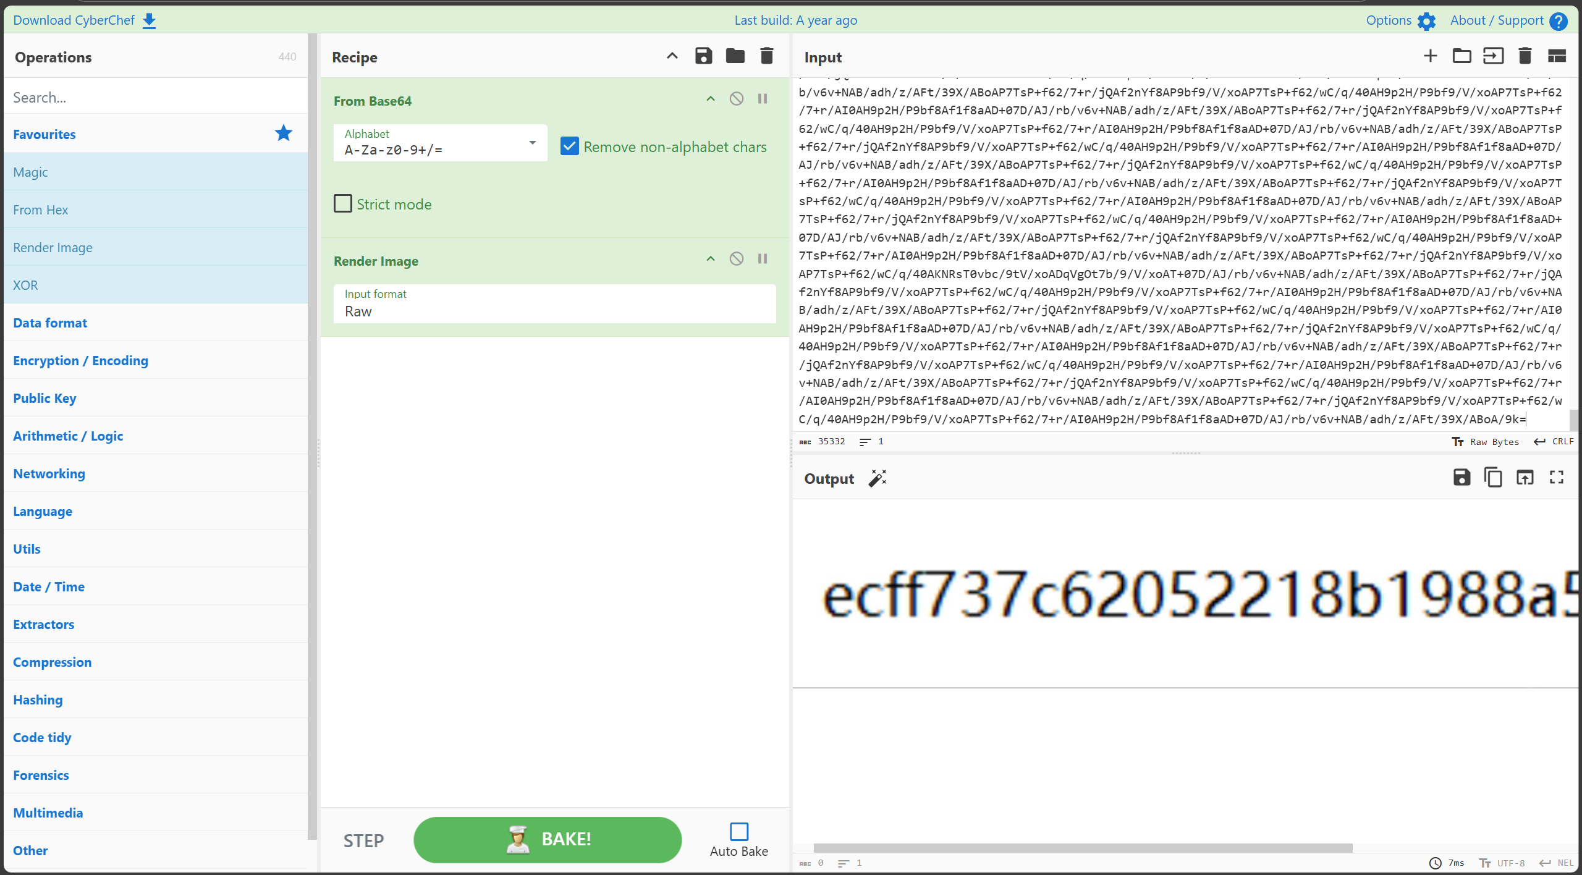1582x875 pixels.
Task: Set breakpoint on Render Image operation
Action: 763,259
